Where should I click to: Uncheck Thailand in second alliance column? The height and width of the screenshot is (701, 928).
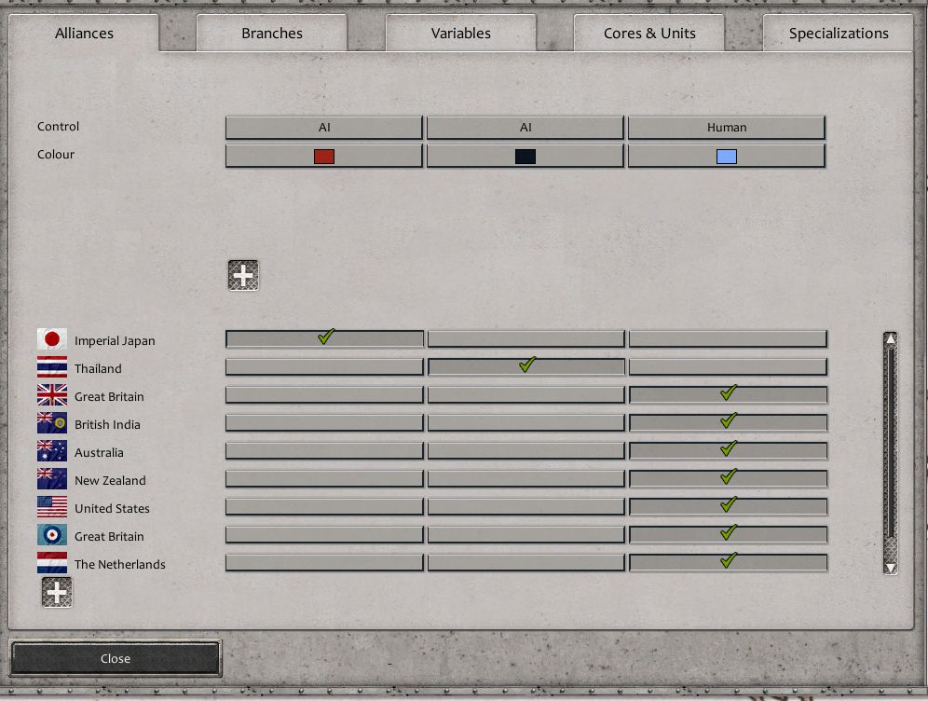point(526,366)
